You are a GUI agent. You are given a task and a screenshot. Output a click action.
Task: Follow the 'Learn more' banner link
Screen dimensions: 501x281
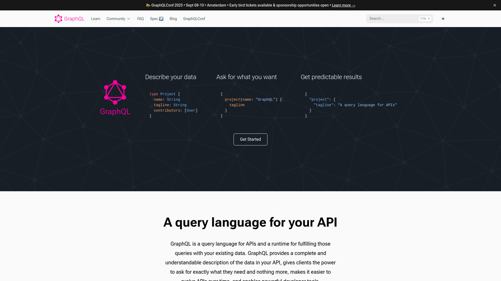tap(343, 5)
